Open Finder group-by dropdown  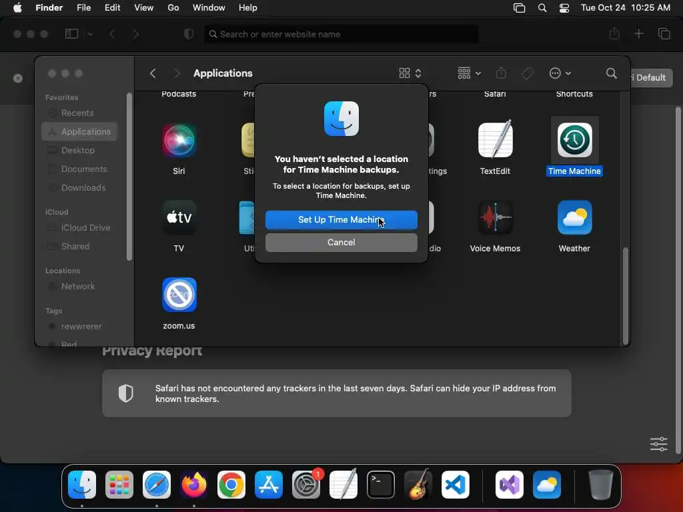click(x=469, y=73)
